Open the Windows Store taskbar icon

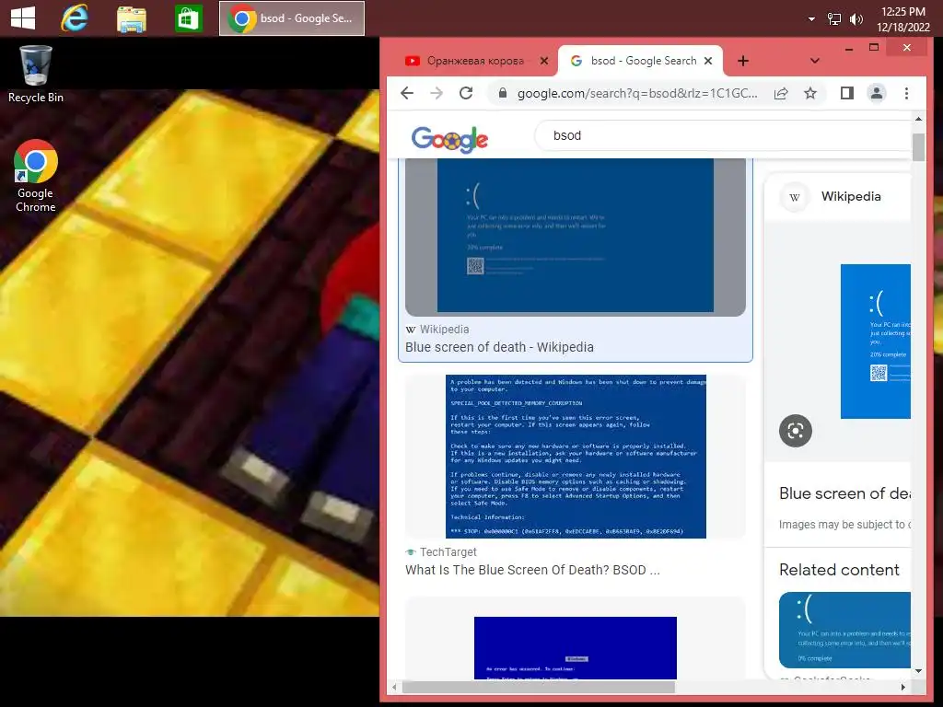(188, 18)
